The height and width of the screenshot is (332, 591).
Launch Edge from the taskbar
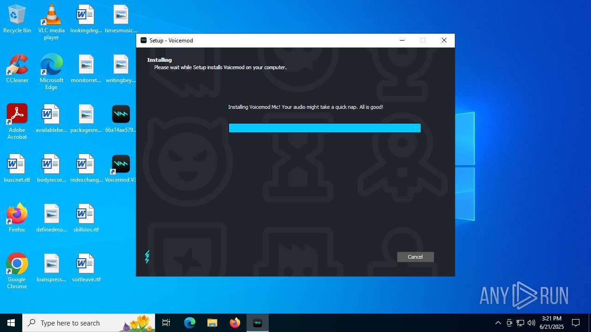[190, 323]
